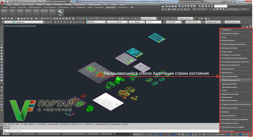Screen dimensions: 253x137
Task: Open the 'Десятичные' units dropdown in status bar
Action: [x=220, y=134]
